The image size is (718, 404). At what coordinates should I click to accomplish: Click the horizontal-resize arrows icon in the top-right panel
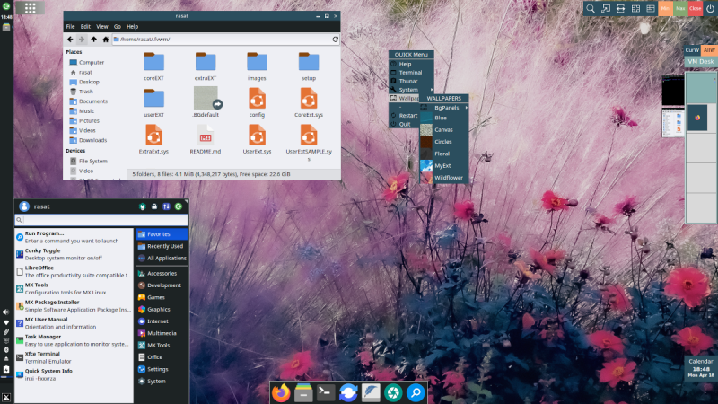pyautogui.click(x=620, y=8)
